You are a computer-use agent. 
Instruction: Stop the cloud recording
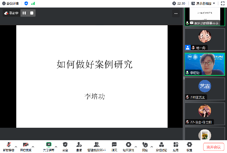[32, 13]
